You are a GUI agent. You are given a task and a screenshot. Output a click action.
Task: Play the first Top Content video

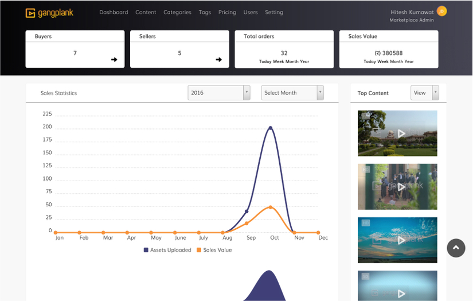(x=401, y=133)
